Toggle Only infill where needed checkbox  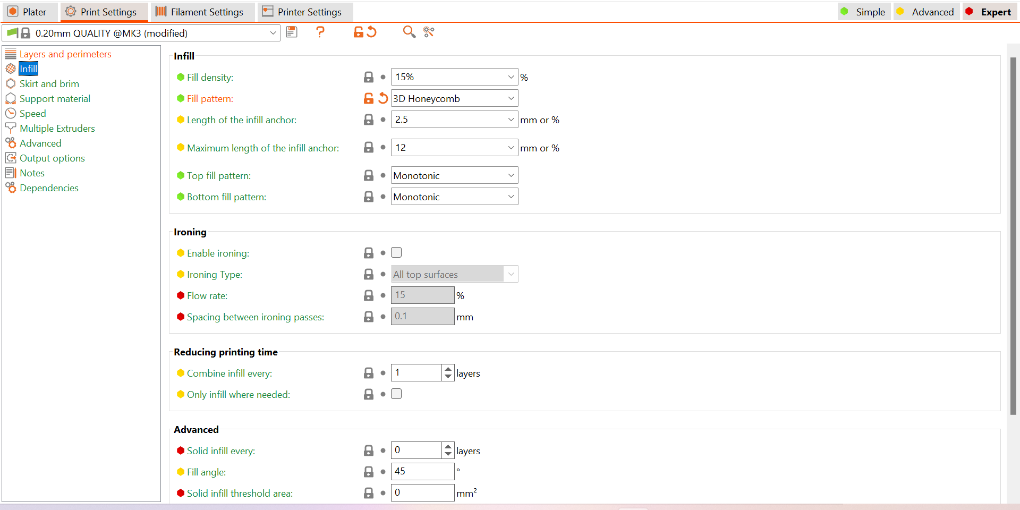396,394
